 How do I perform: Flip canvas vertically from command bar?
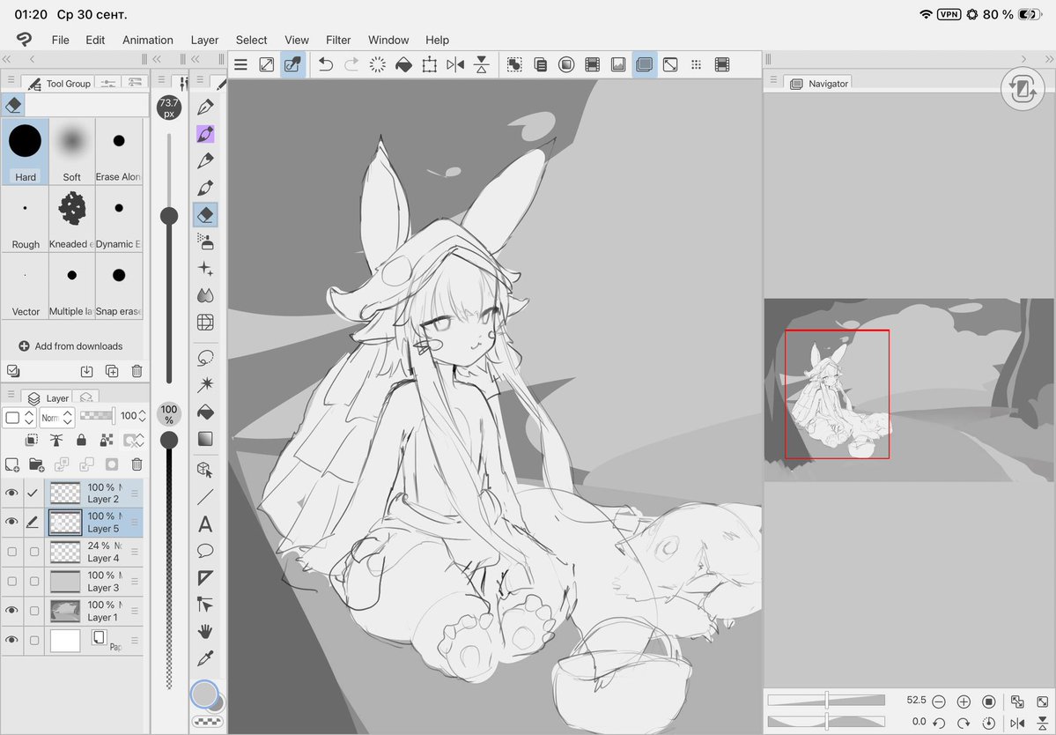click(482, 64)
